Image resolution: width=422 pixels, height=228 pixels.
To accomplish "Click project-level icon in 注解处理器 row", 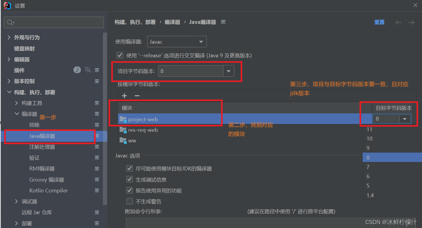I will click(97, 147).
